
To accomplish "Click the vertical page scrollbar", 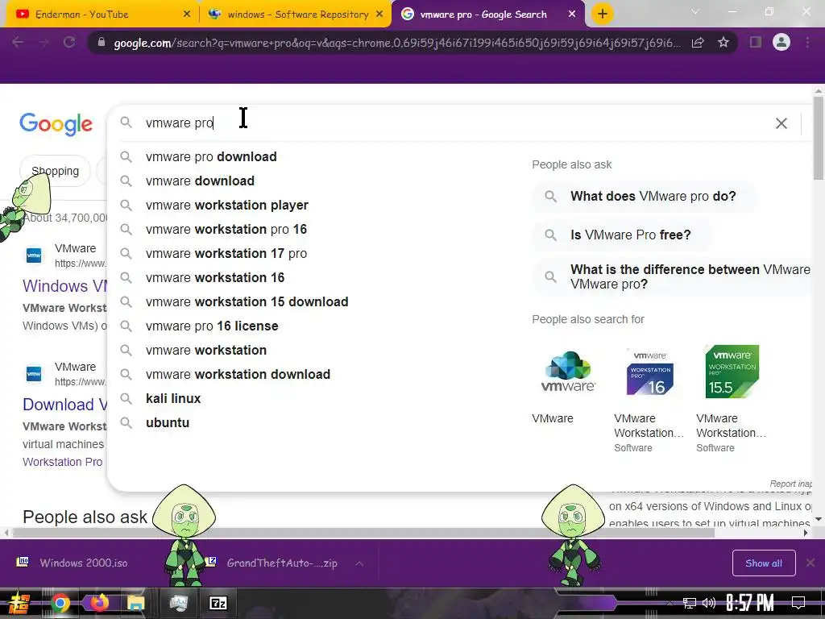I will coord(819,138).
